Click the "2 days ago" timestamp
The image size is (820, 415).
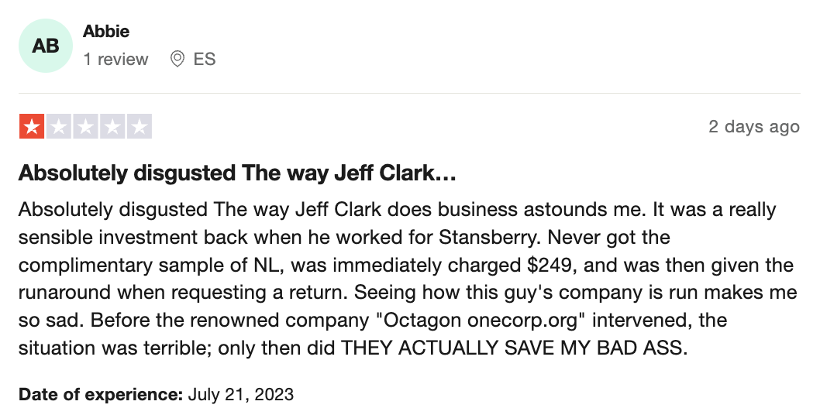[754, 126]
